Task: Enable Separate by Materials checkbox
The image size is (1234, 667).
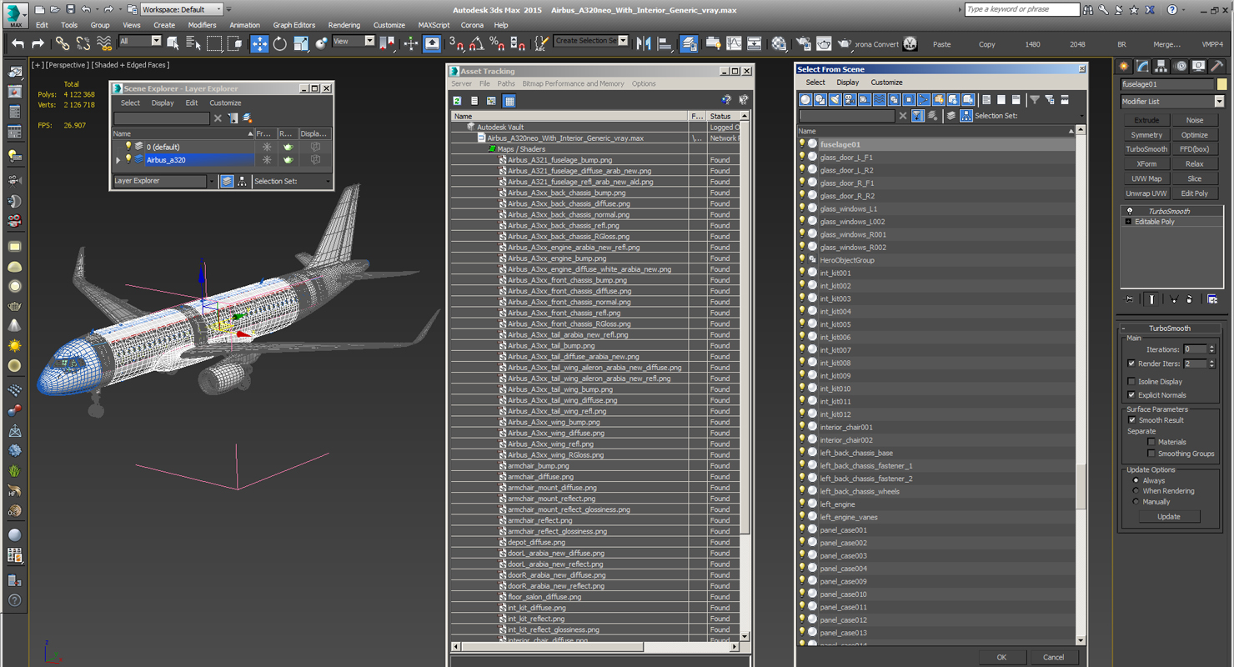Action: tap(1151, 442)
